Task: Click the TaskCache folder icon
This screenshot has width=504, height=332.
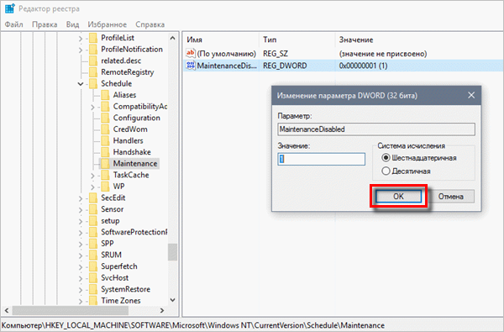Action: 105,175
